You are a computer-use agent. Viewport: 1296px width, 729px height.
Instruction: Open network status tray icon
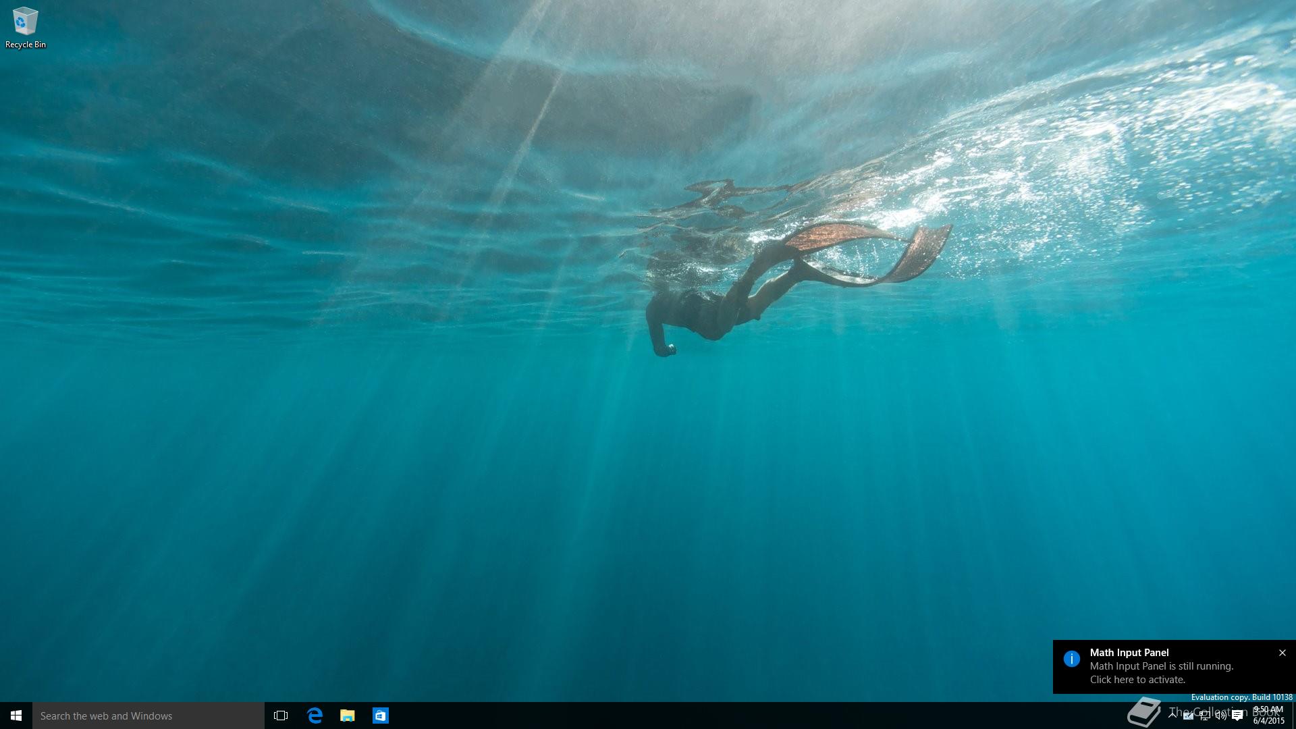(x=1205, y=715)
